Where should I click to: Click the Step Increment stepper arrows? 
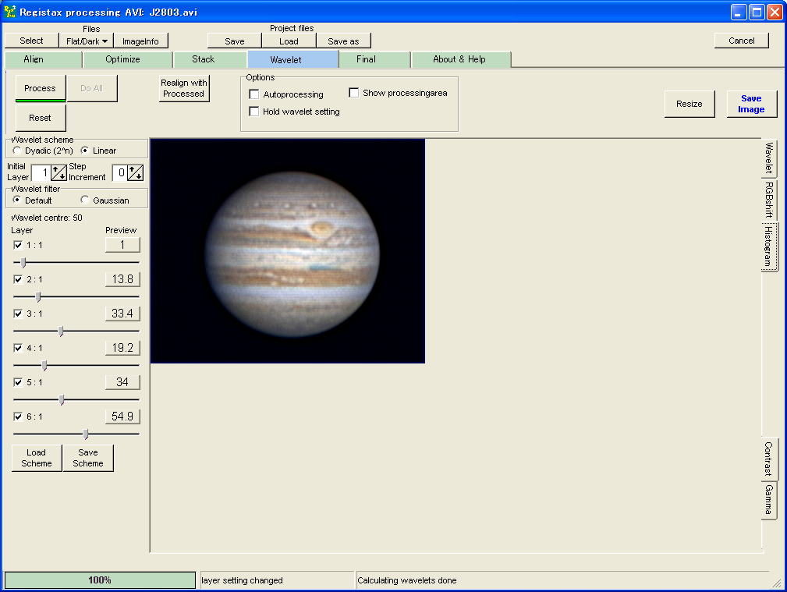click(135, 173)
